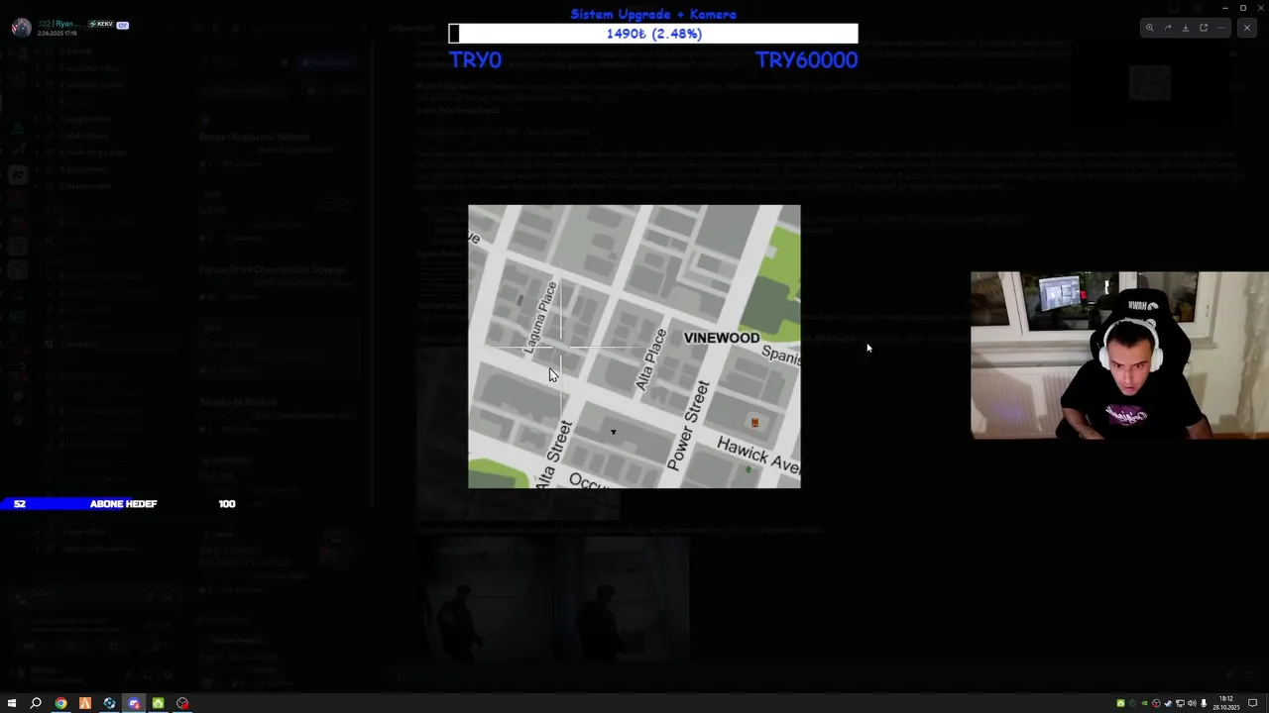Click the Hawick Ave label on the map

[x=758, y=456]
